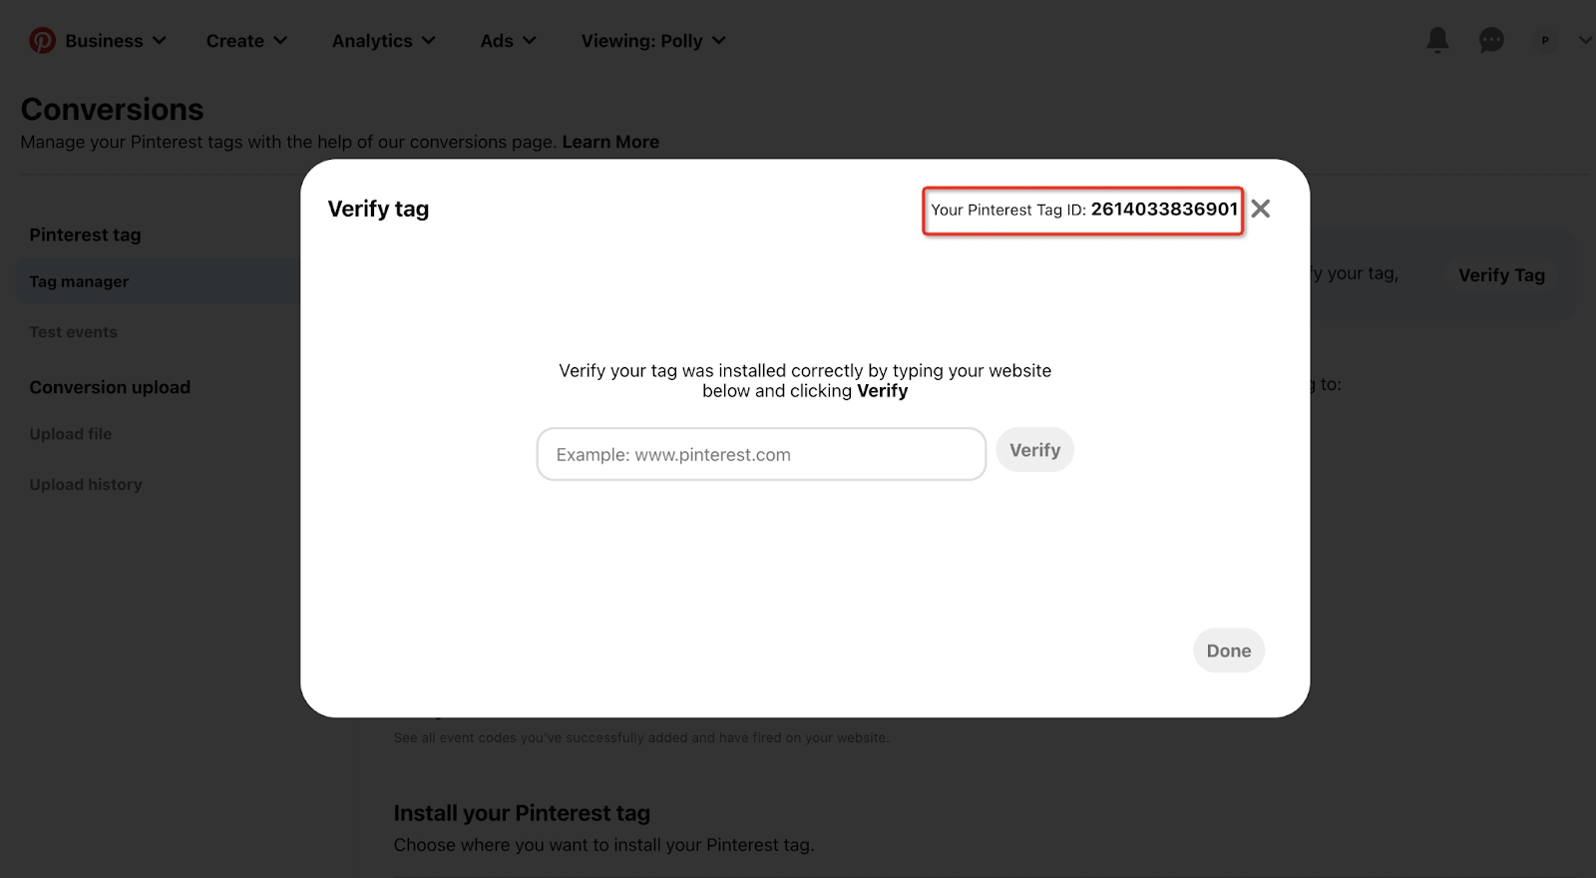1596x878 pixels.
Task: Close the Verify tag dialog
Action: (x=1261, y=209)
